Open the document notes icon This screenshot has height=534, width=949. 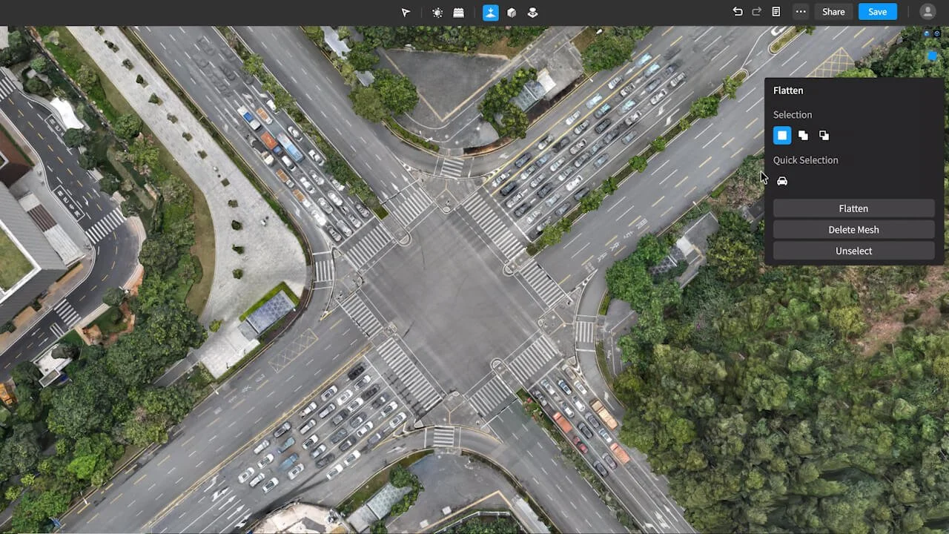pos(776,12)
